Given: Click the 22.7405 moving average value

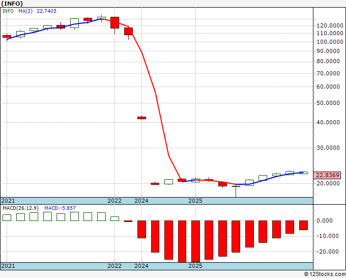Looking at the screenshot, I should click(x=47, y=11).
